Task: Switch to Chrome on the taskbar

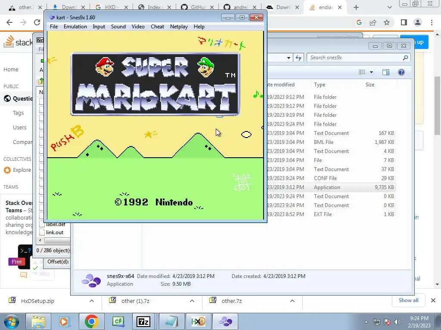Action: (91, 321)
